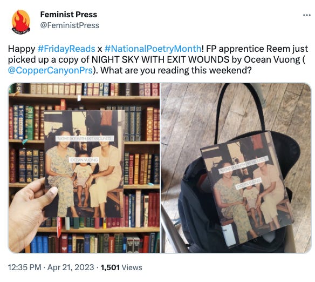Image resolution: width=315 pixels, height=282 pixels.
Task: Open the @FeministPress handle link
Action: point(70,25)
